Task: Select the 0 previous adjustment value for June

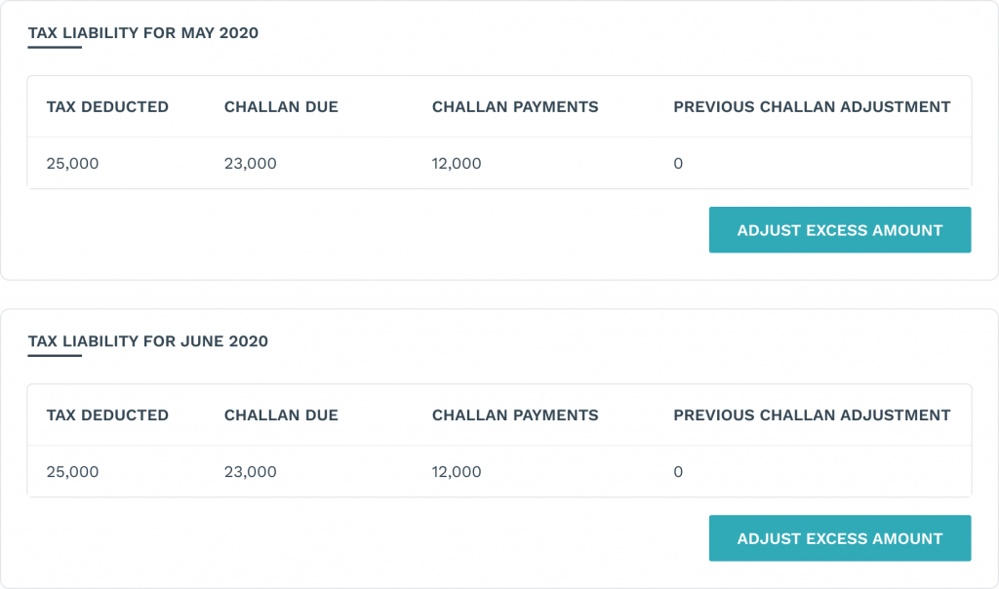Action: click(x=678, y=472)
